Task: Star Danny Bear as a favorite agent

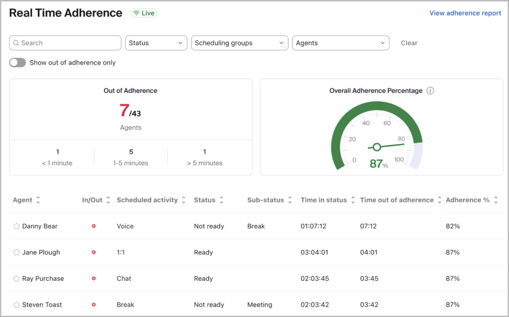Action: [16, 226]
